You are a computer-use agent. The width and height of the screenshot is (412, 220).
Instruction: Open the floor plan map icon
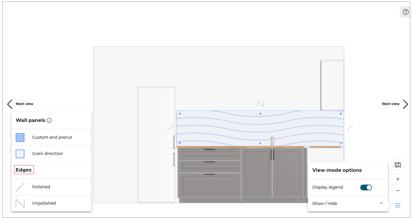point(398,165)
